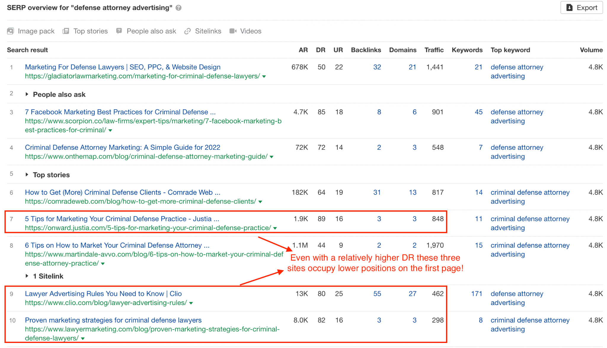The width and height of the screenshot is (607, 348).
Task: Click the Domains column header
Action: click(403, 50)
